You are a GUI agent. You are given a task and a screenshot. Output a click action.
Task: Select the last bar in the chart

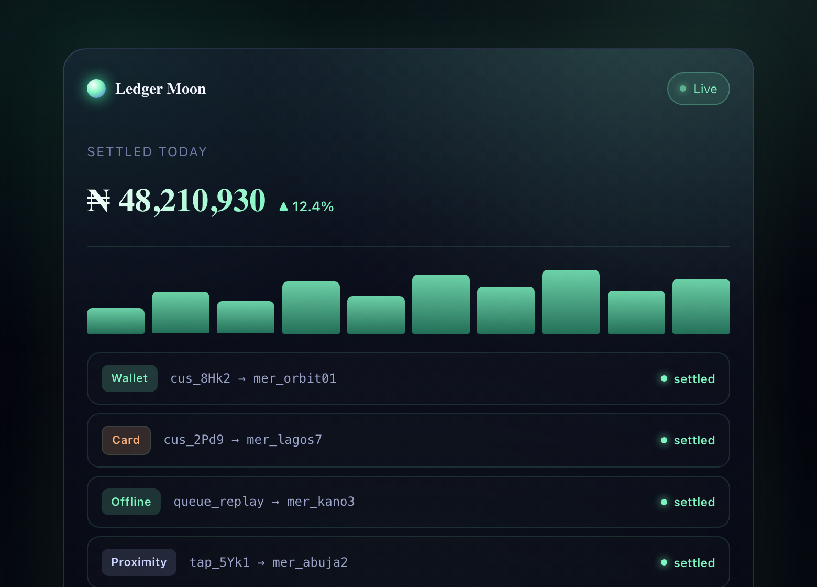point(701,306)
